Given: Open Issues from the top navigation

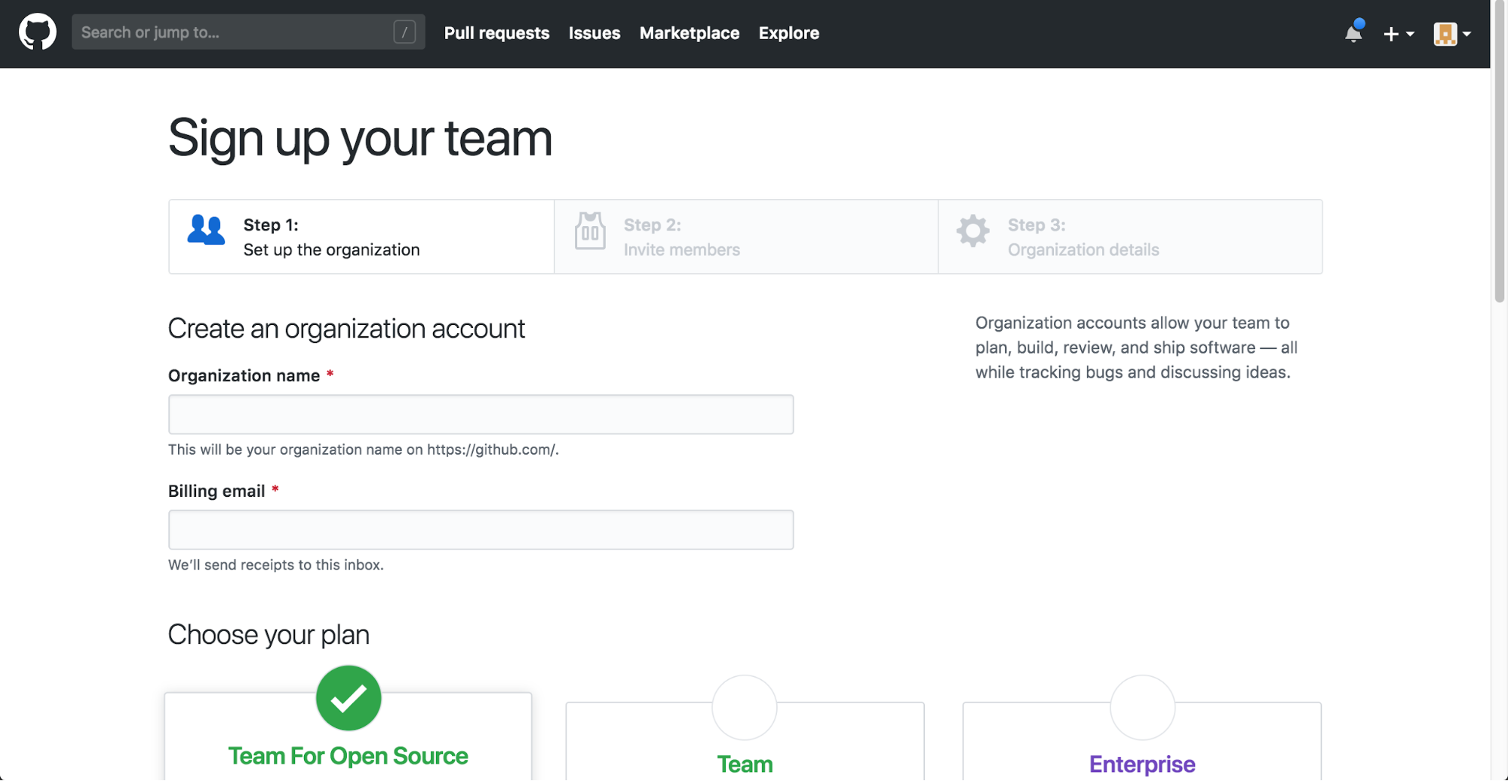Looking at the screenshot, I should point(594,33).
